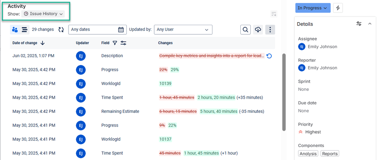This screenshot has width=382, height=160.
Task: Click the Field filter funnel icon
Action: 115,43
